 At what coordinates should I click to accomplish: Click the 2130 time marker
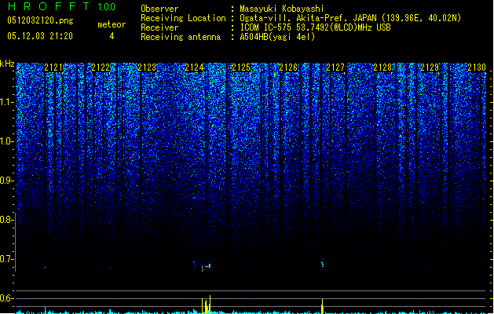[x=477, y=68]
